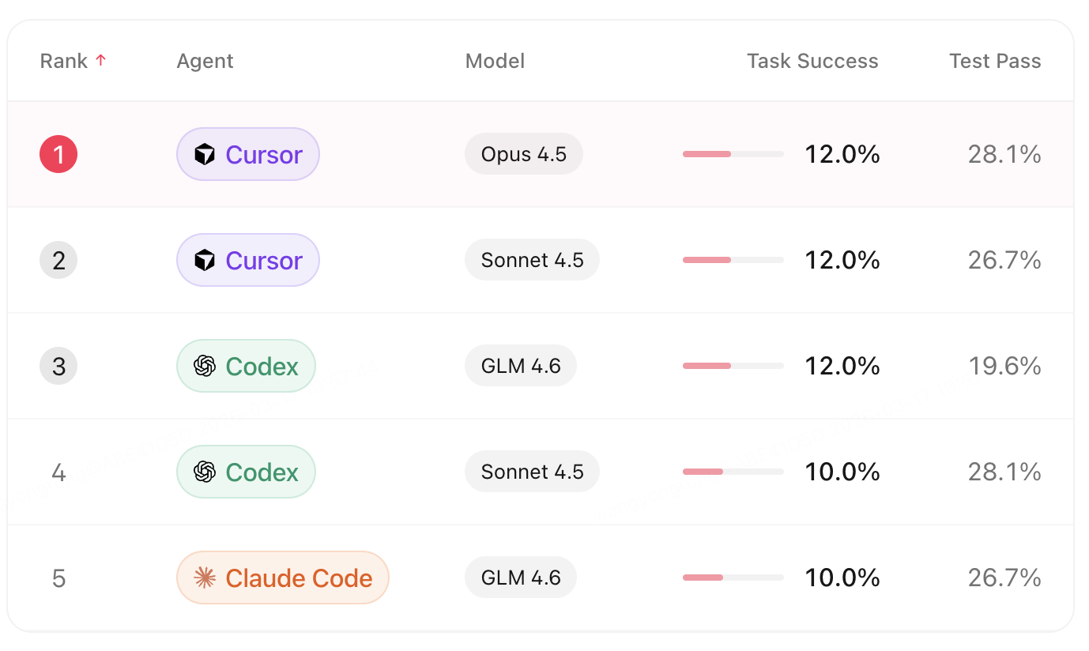Click the Cursor cube icon in rank 2 row

205,261
